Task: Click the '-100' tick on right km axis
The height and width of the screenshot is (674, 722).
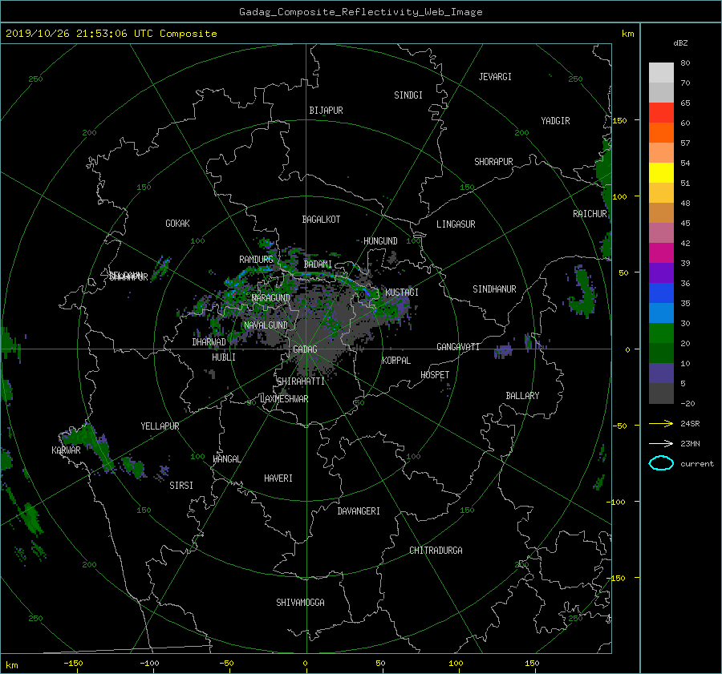Action: tap(618, 502)
